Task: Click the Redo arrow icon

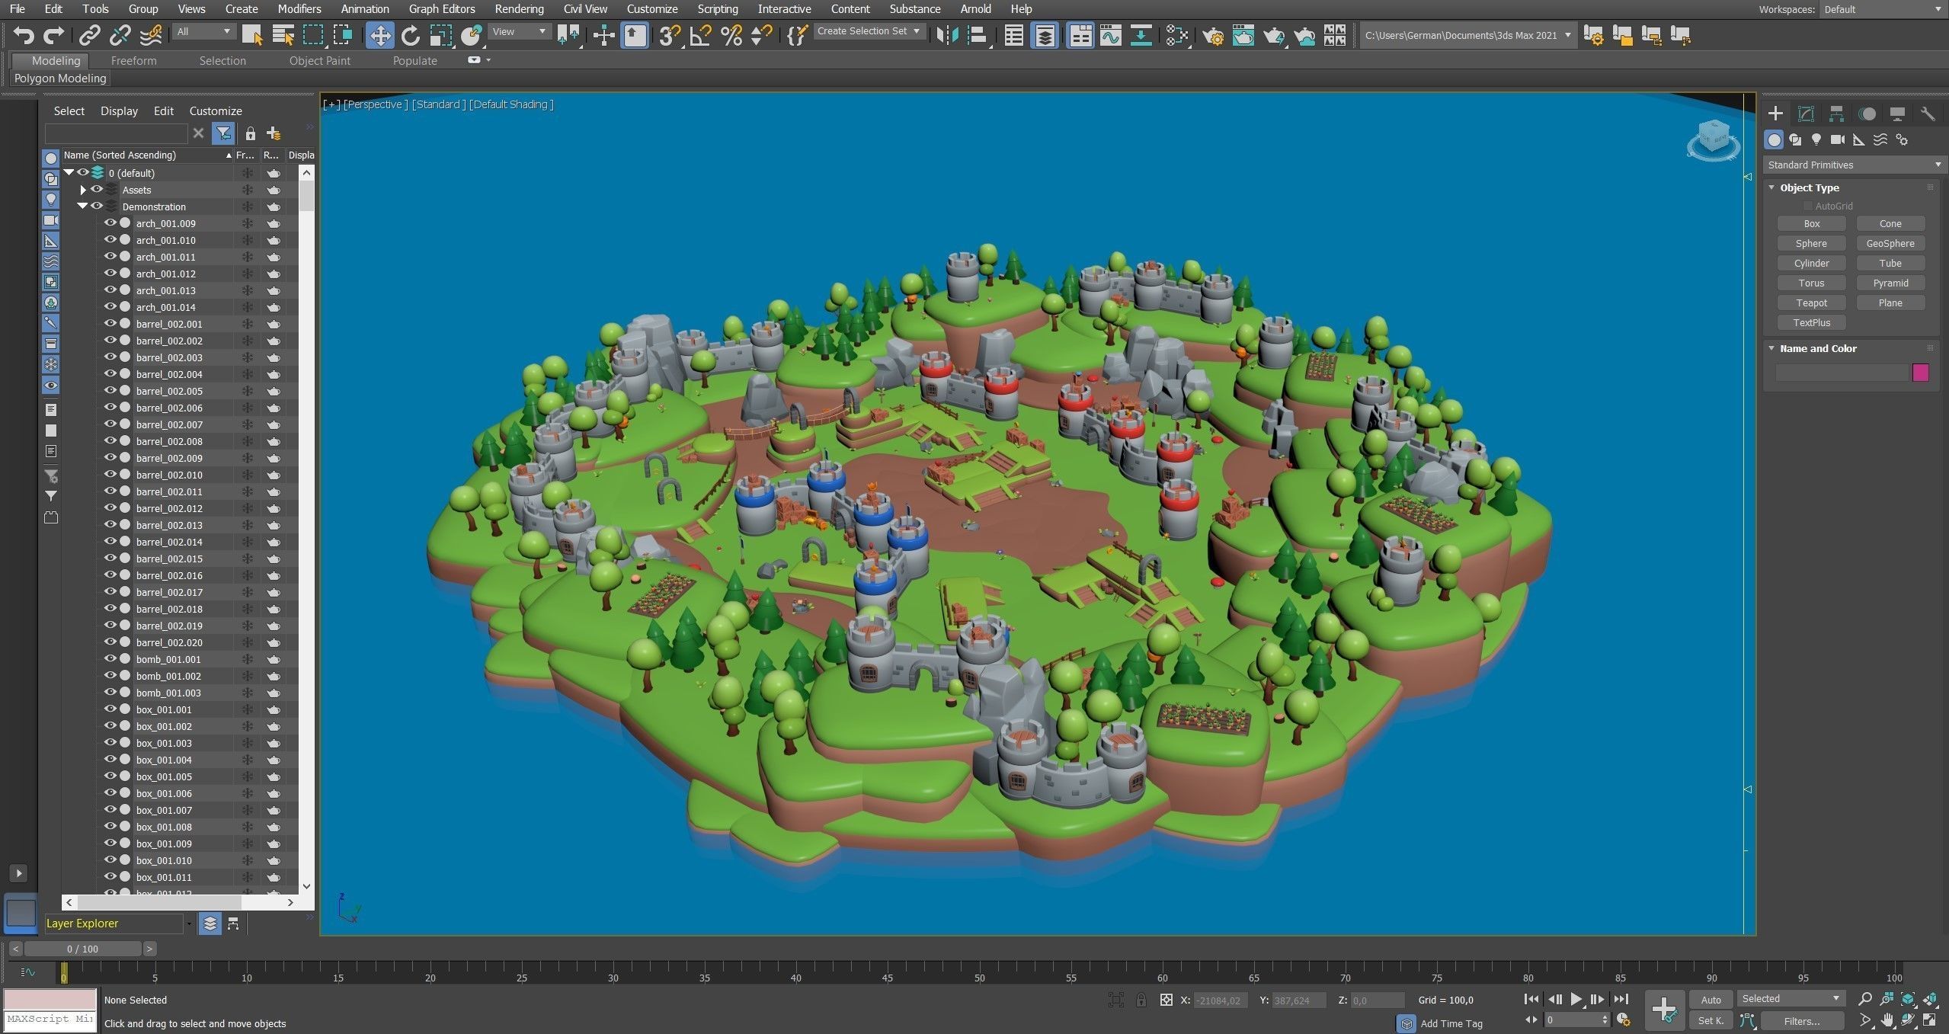Action: point(53,35)
